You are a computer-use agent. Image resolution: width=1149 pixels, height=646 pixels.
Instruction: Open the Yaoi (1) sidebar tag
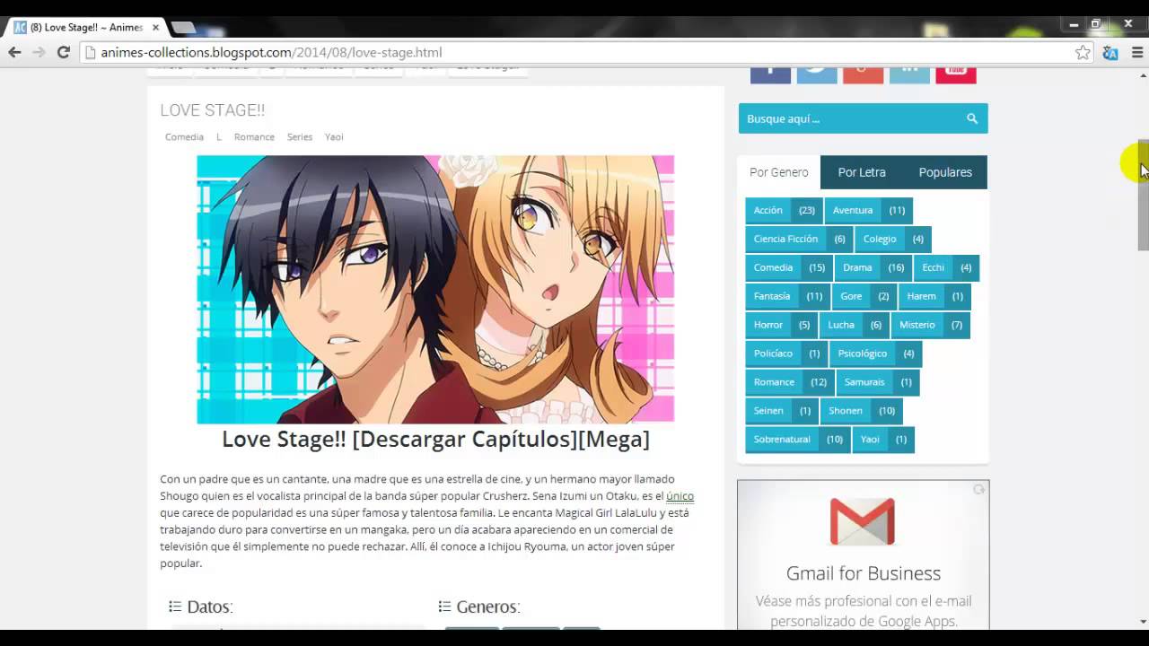[883, 440]
